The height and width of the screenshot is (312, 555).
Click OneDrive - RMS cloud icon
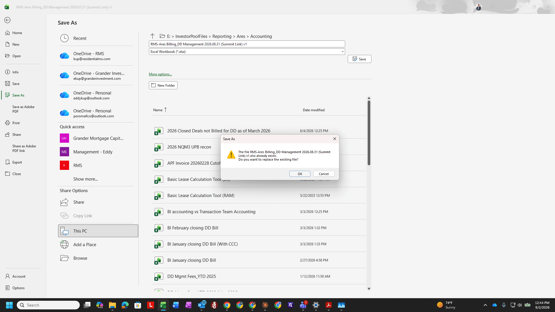coord(64,56)
